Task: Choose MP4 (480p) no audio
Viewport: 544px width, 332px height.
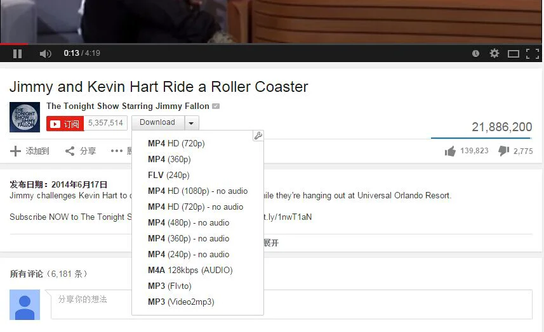Action: point(189,222)
